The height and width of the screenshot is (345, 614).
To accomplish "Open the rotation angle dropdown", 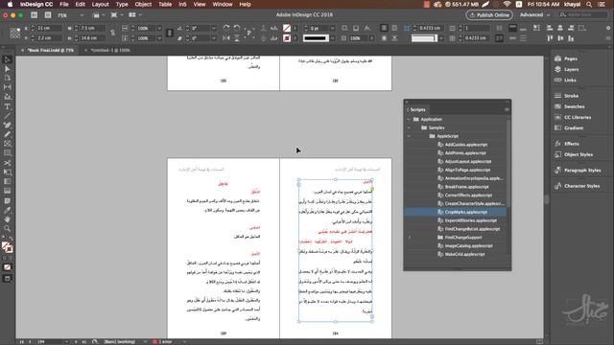I will click(213, 28).
